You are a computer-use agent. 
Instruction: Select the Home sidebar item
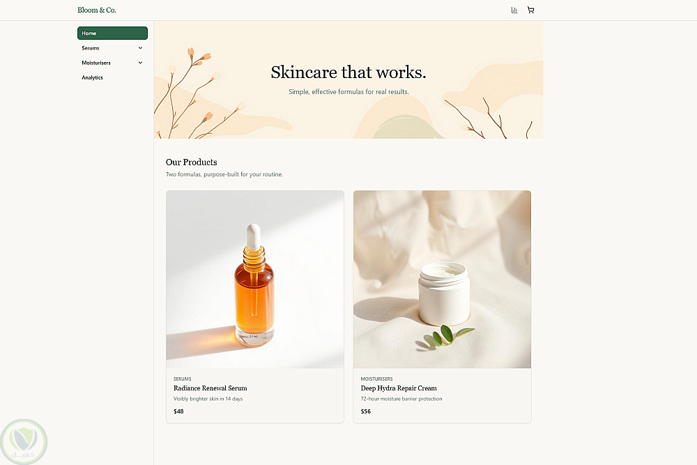pyautogui.click(x=112, y=33)
